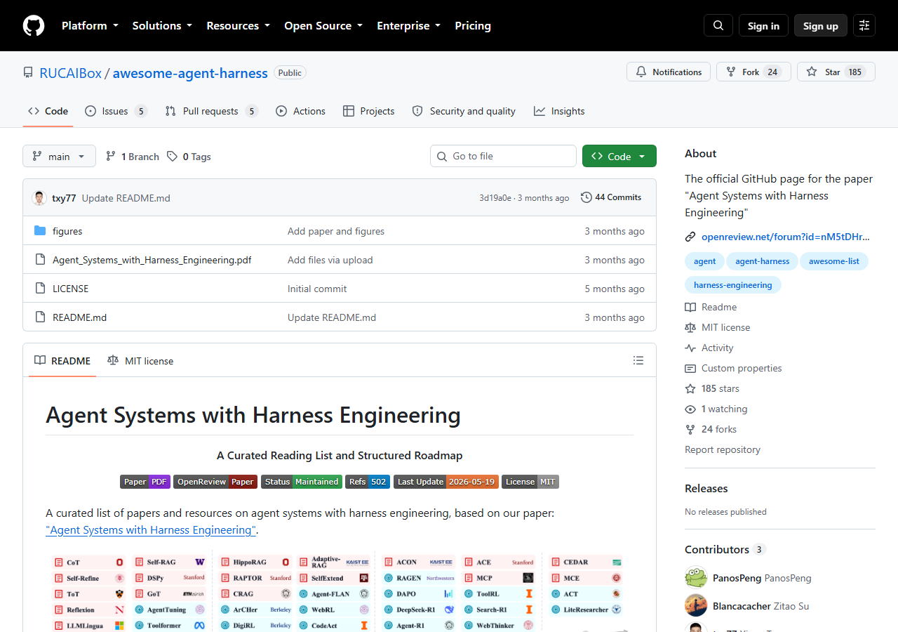
Task: Open the GitHub homepage logo
Action: (x=34, y=26)
